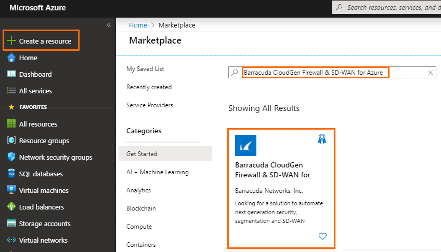This screenshot has height=252, width=441.
Task: Click the SQL databases icon
Action: [11, 174]
